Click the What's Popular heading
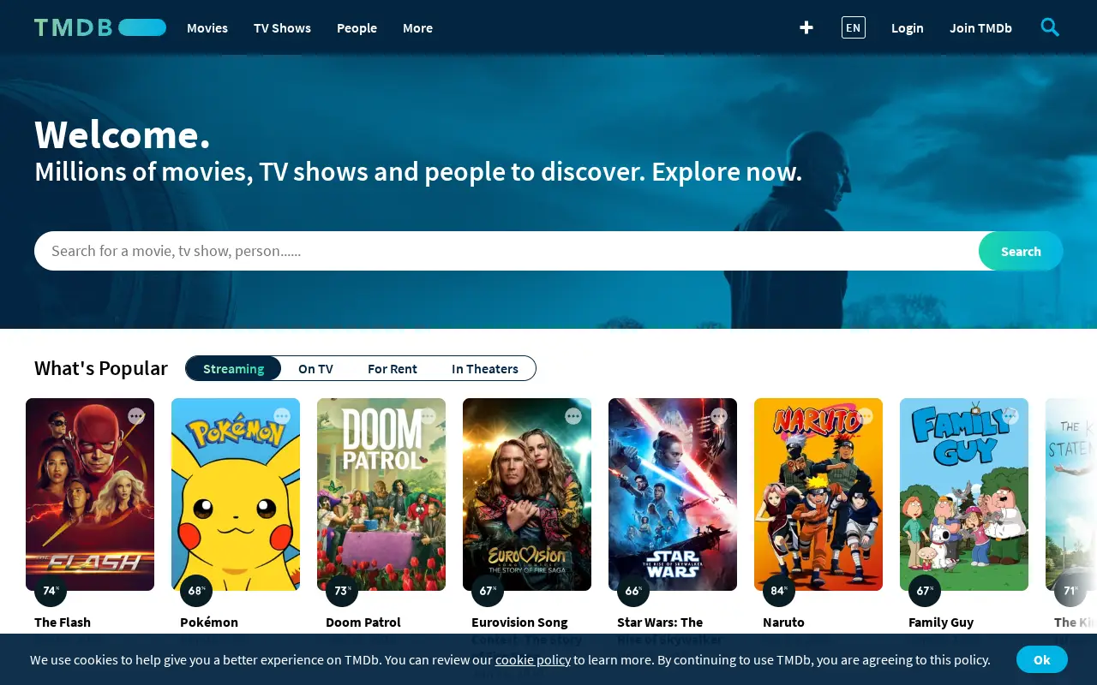 101,368
